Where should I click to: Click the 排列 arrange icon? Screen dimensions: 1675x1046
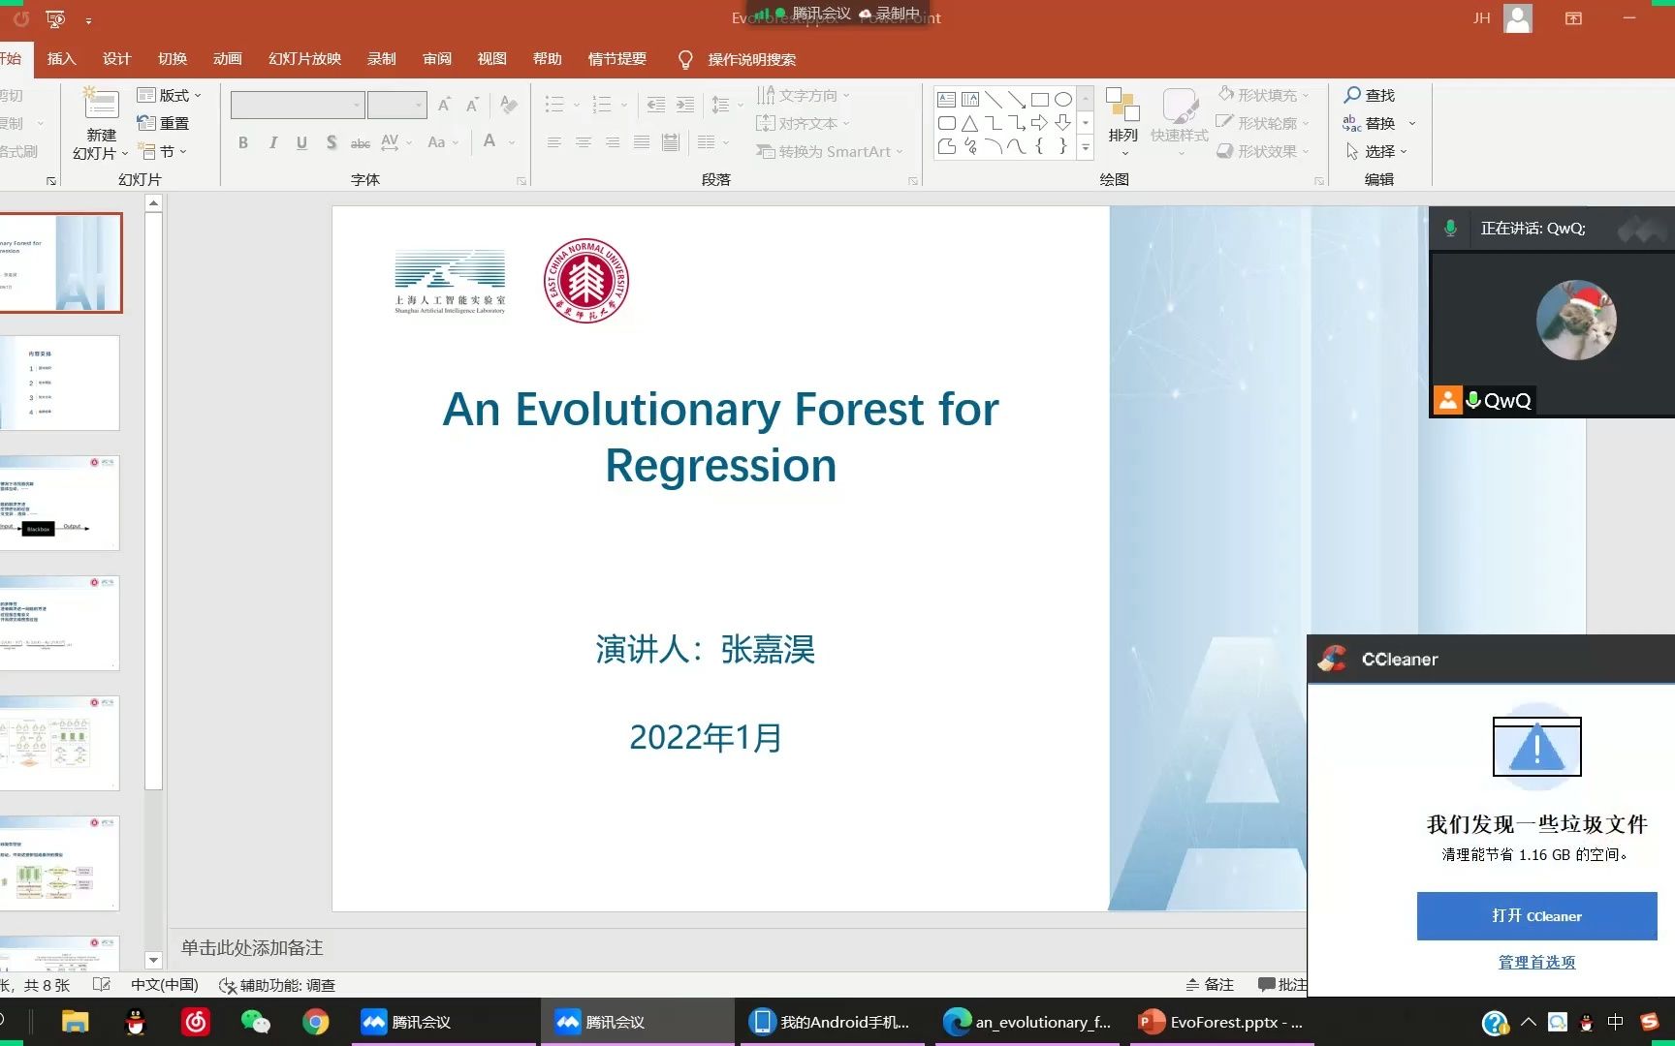click(x=1122, y=105)
